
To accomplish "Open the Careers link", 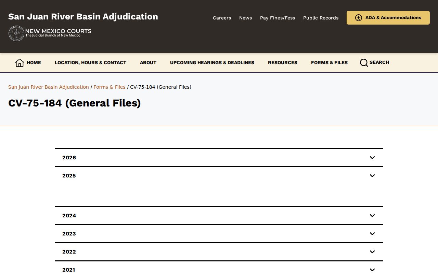I will click(x=222, y=18).
